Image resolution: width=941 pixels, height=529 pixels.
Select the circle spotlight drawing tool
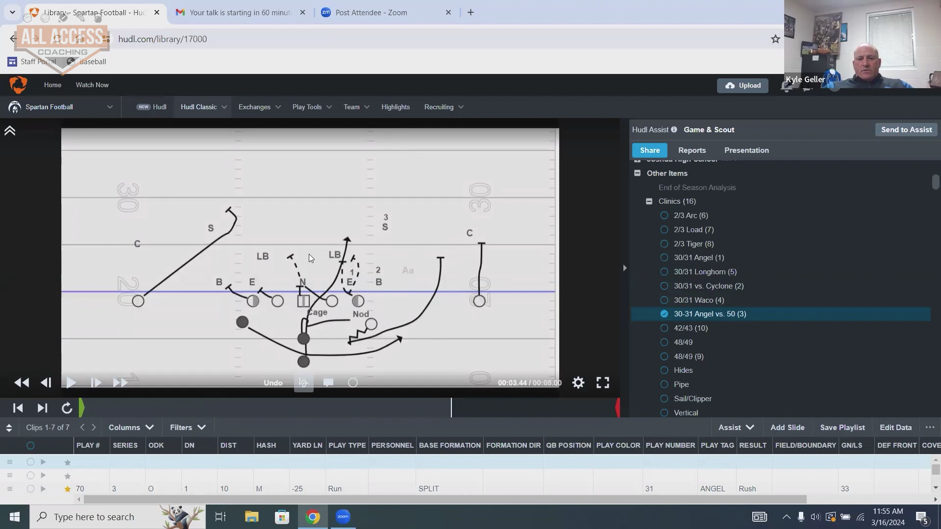tap(353, 383)
